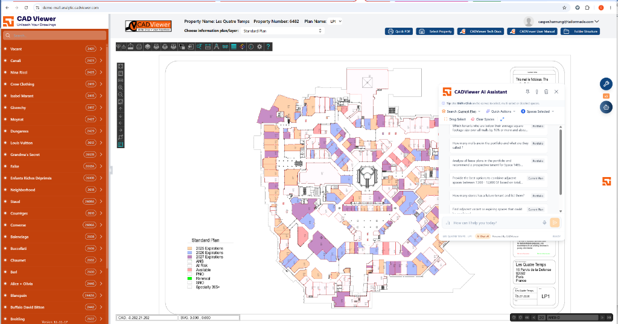Select the Canali tenant in the sidebar
The width and height of the screenshot is (618, 324).
54,61
